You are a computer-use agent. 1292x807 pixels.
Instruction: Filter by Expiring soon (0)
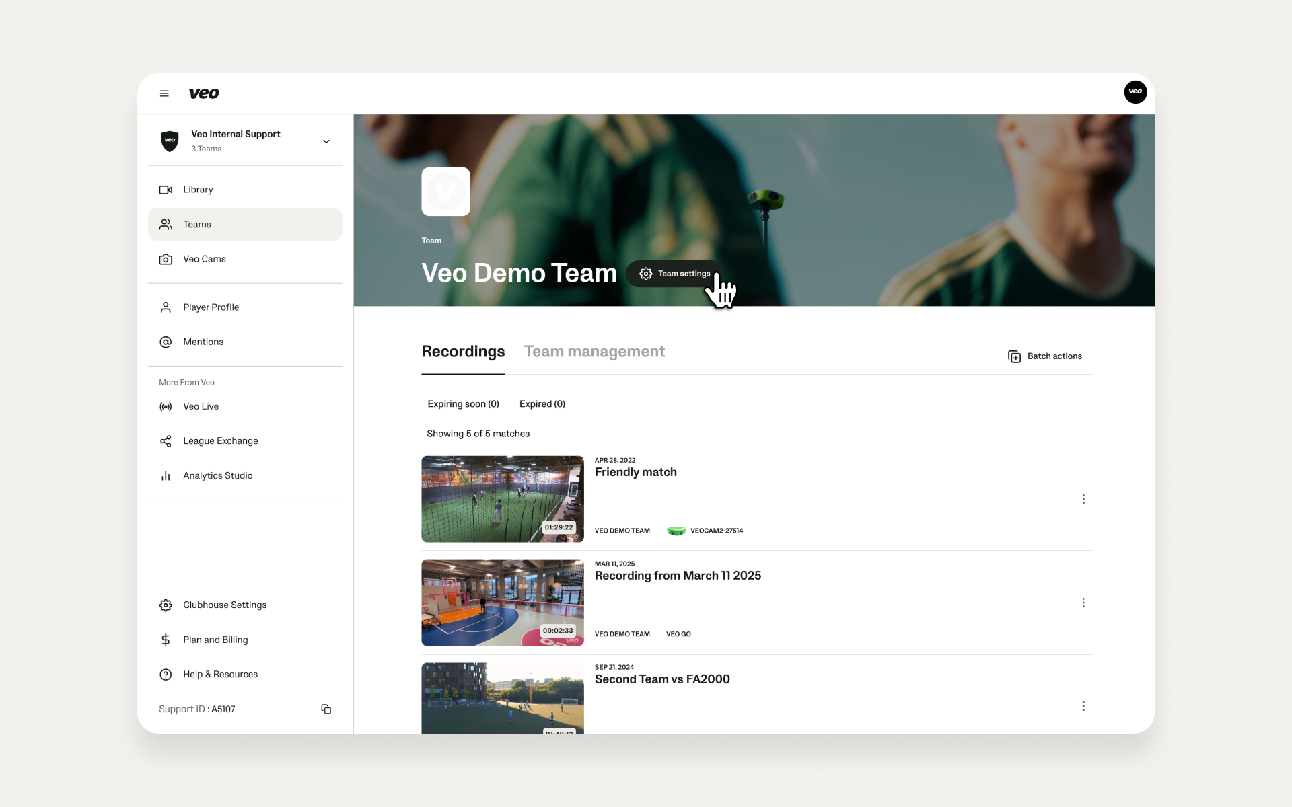(x=463, y=404)
